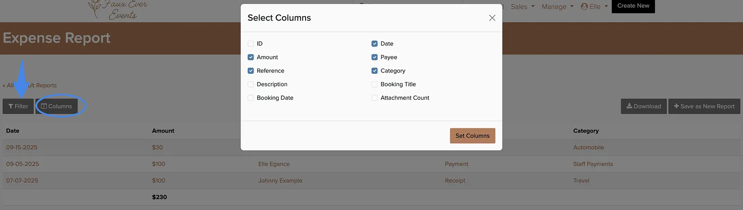Check the Booking Title column
Image resolution: width=743 pixels, height=210 pixels.
pyautogui.click(x=374, y=84)
